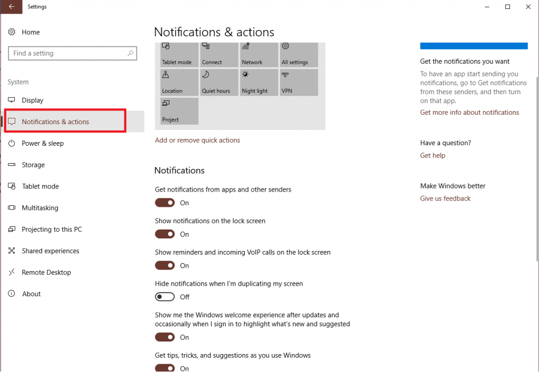This screenshot has width=539, height=372.
Task: Select the Night light quick action tile
Action: [x=259, y=83]
